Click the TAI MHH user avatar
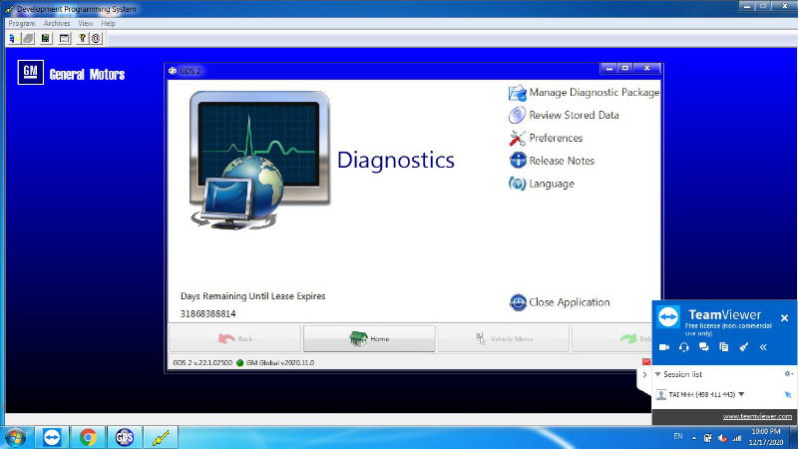The height and width of the screenshot is (449, 798). pyautogui.click(x=661, y=394)
